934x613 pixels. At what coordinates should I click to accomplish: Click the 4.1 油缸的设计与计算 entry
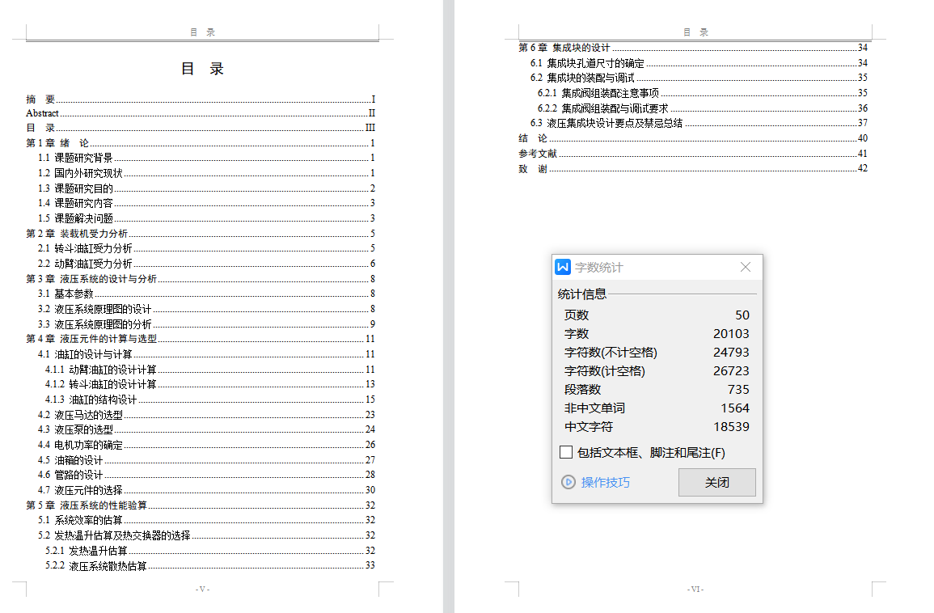[207, 354]
